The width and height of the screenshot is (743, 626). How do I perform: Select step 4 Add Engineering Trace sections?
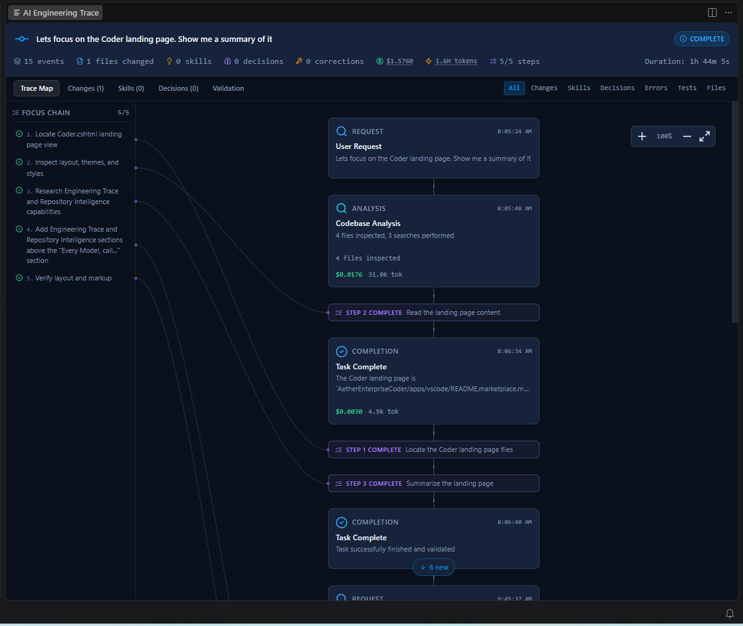[72, 245]
